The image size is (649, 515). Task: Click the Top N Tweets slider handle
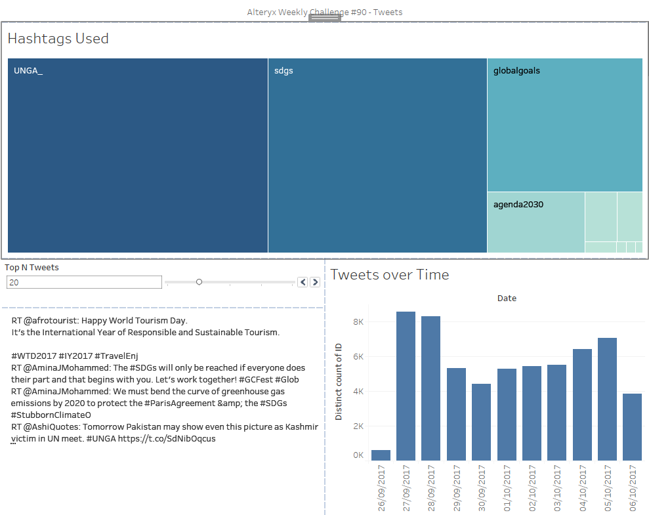pyautogui.click(x=199, y=282)
